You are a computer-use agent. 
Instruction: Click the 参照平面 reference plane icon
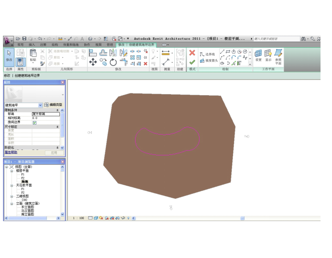[x=278, y=56]
